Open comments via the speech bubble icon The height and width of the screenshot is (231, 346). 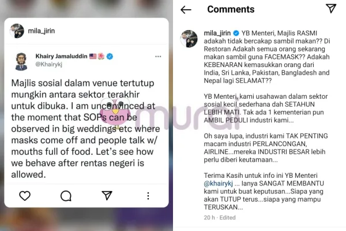[x=66, y=196]
